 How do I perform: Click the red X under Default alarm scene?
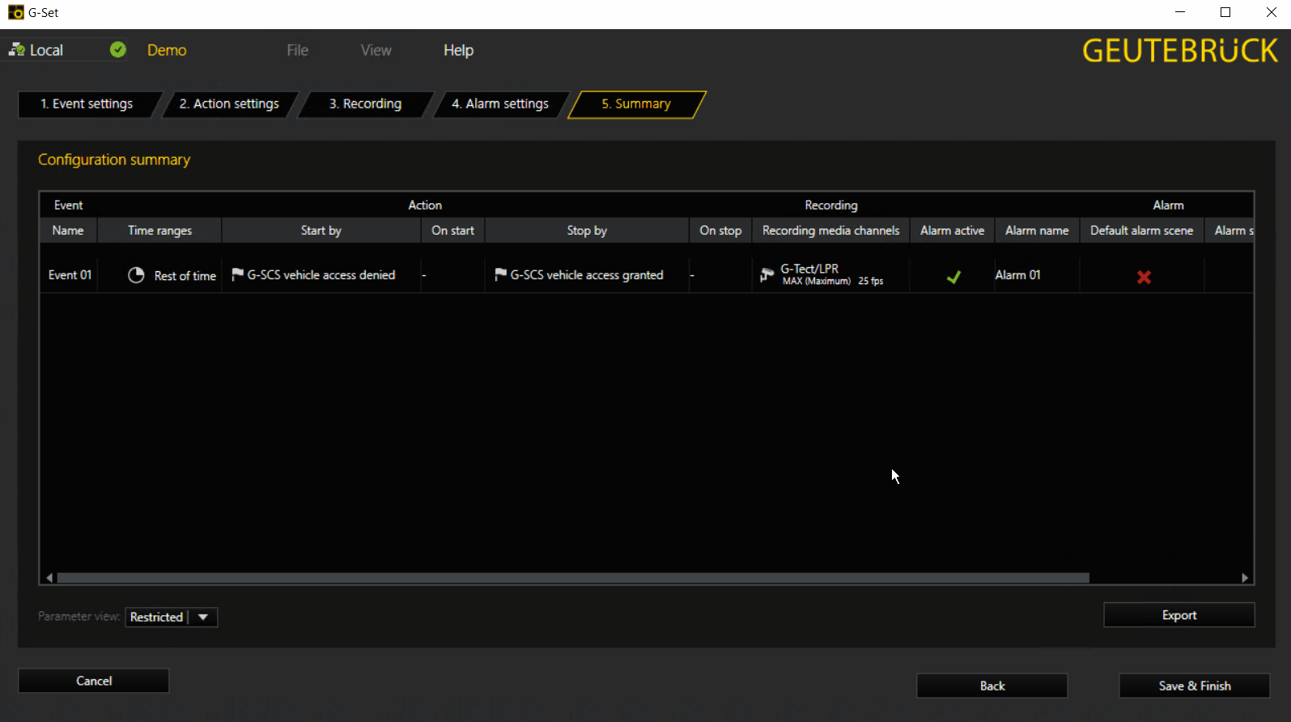coord(1144,277)
